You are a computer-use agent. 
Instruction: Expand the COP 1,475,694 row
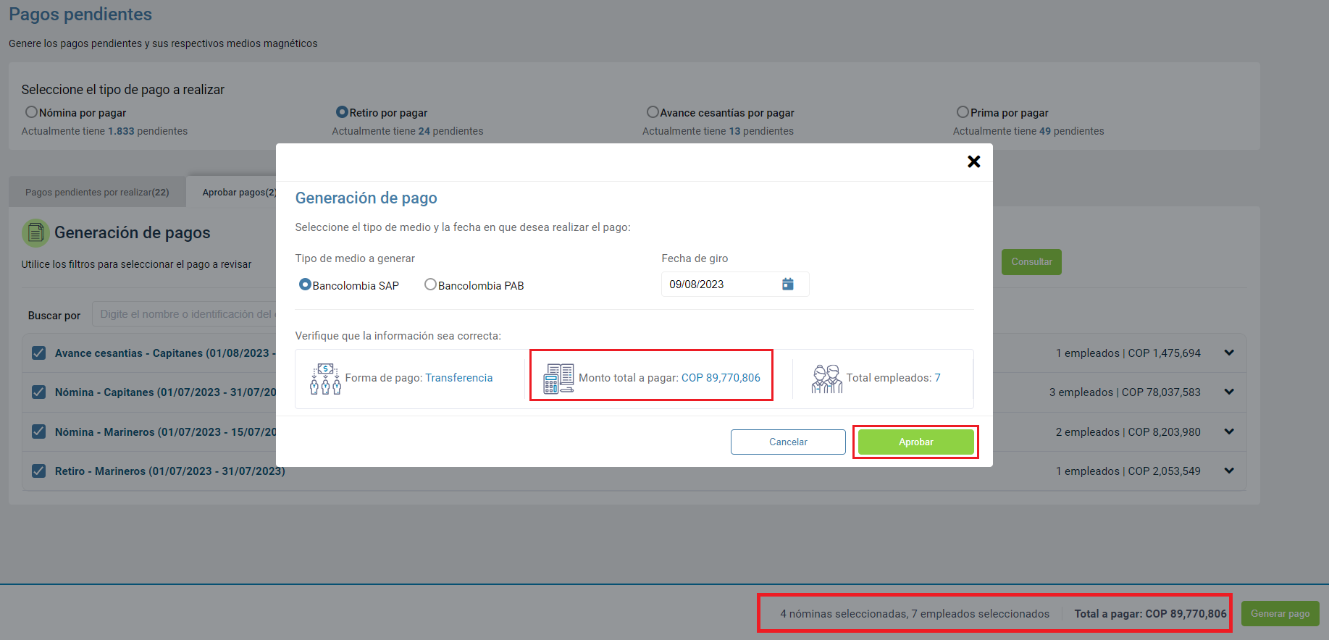pos(1229,353)
